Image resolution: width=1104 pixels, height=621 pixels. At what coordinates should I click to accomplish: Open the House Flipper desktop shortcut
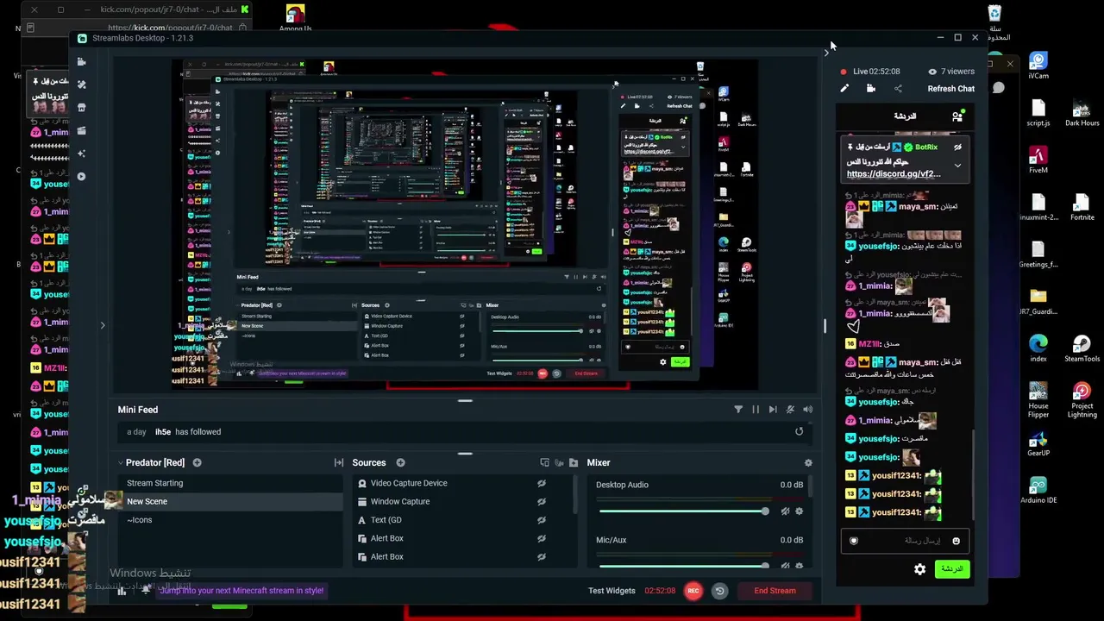coord(1038,399)
